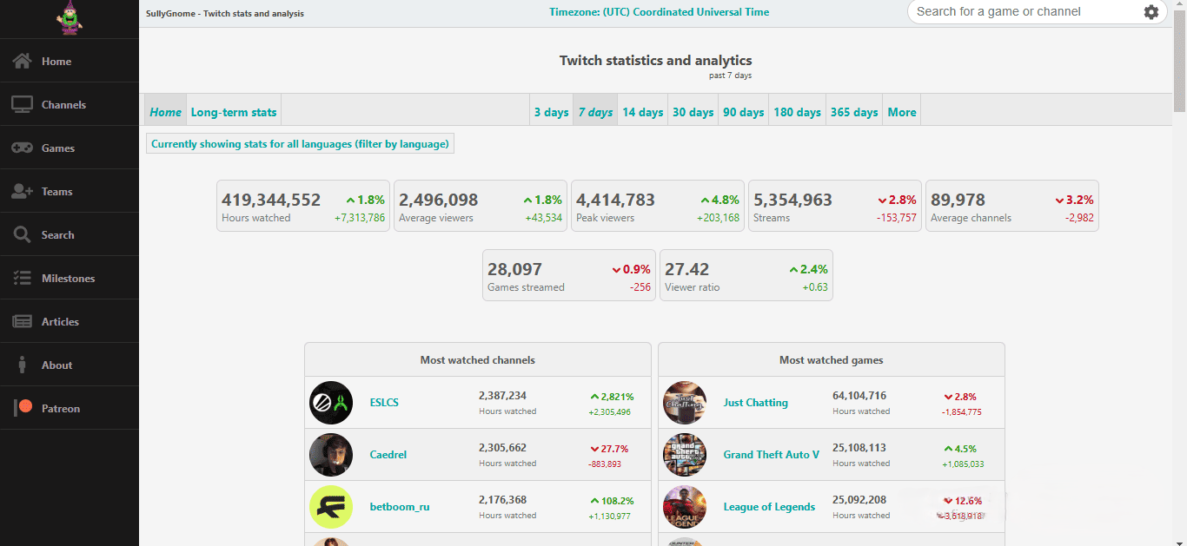1187x546 pixels.
Task: Click Just Chatting hours value 64,104,716
Action: click(859, 396)
